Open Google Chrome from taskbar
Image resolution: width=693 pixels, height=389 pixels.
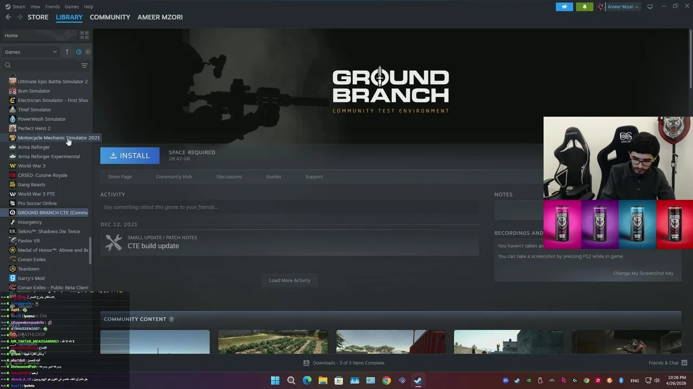tap(386, 380)
